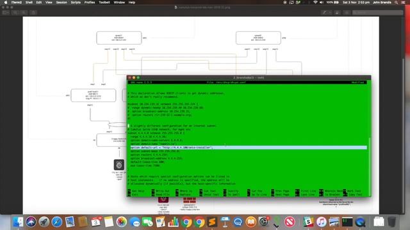Open the Window menu

pos(119,3)
